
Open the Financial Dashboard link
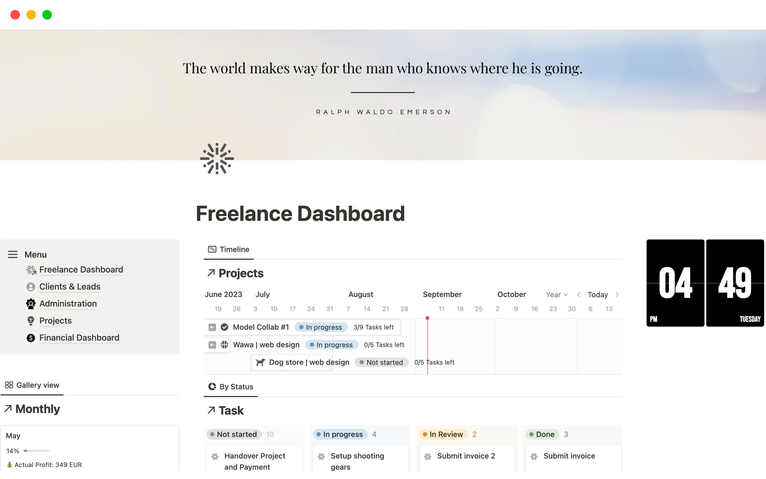[x=79, y=338]
